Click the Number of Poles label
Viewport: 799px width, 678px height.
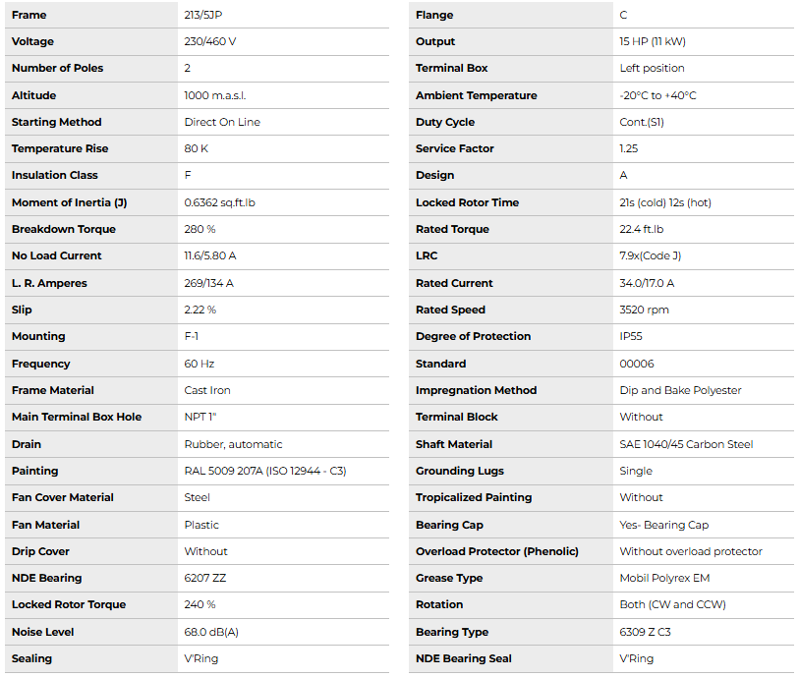(x=57, y=68)
